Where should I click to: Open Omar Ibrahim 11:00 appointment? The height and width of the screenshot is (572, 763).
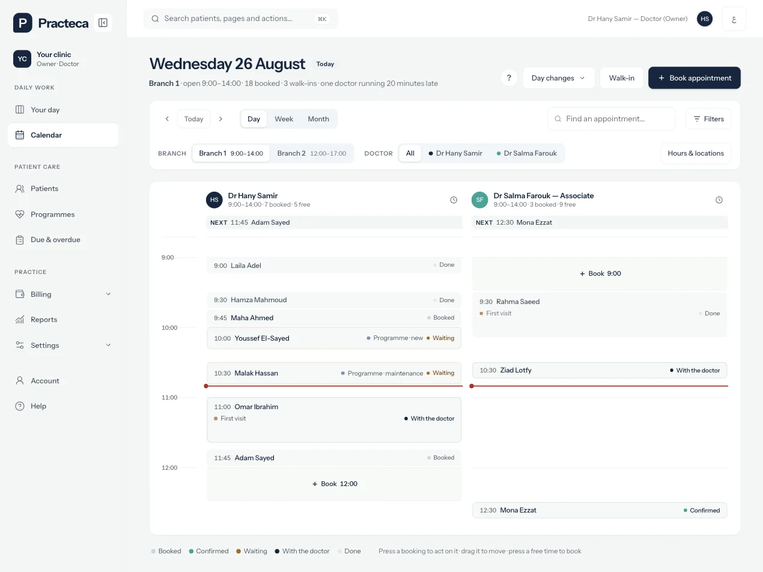coord(334,420)
